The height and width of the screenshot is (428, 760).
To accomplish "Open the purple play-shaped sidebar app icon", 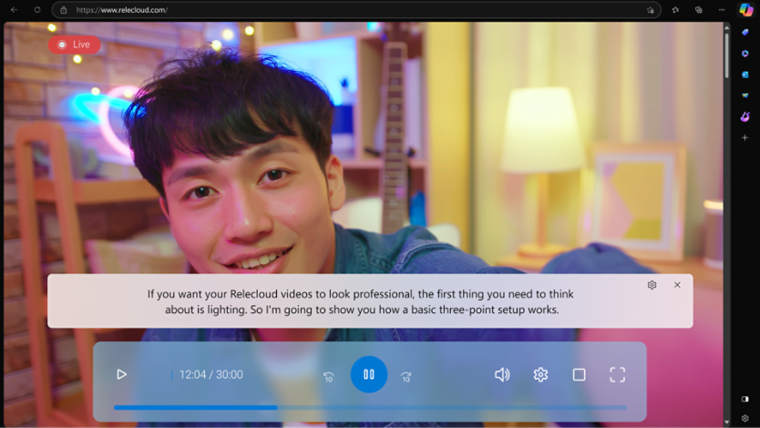I will pos(745,53).
